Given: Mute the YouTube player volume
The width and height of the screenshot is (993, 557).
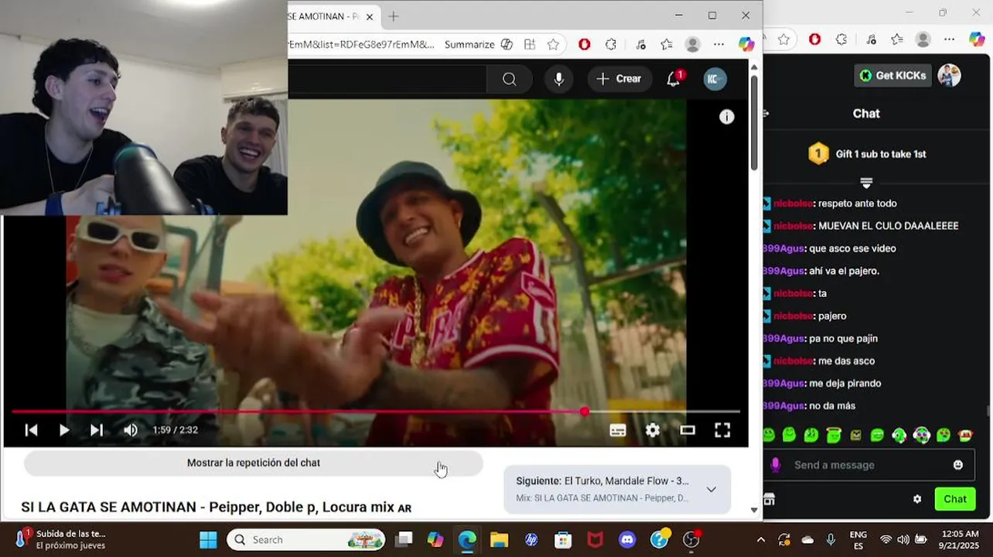Looking at the screenshot, I should tap(130, 430).
